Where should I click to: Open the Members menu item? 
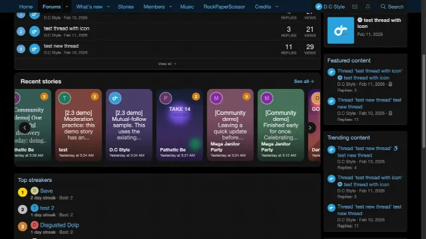pos(154,7)
